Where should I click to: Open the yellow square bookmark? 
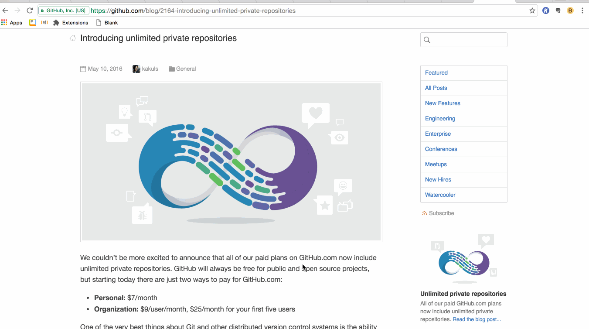pos(33,22)
